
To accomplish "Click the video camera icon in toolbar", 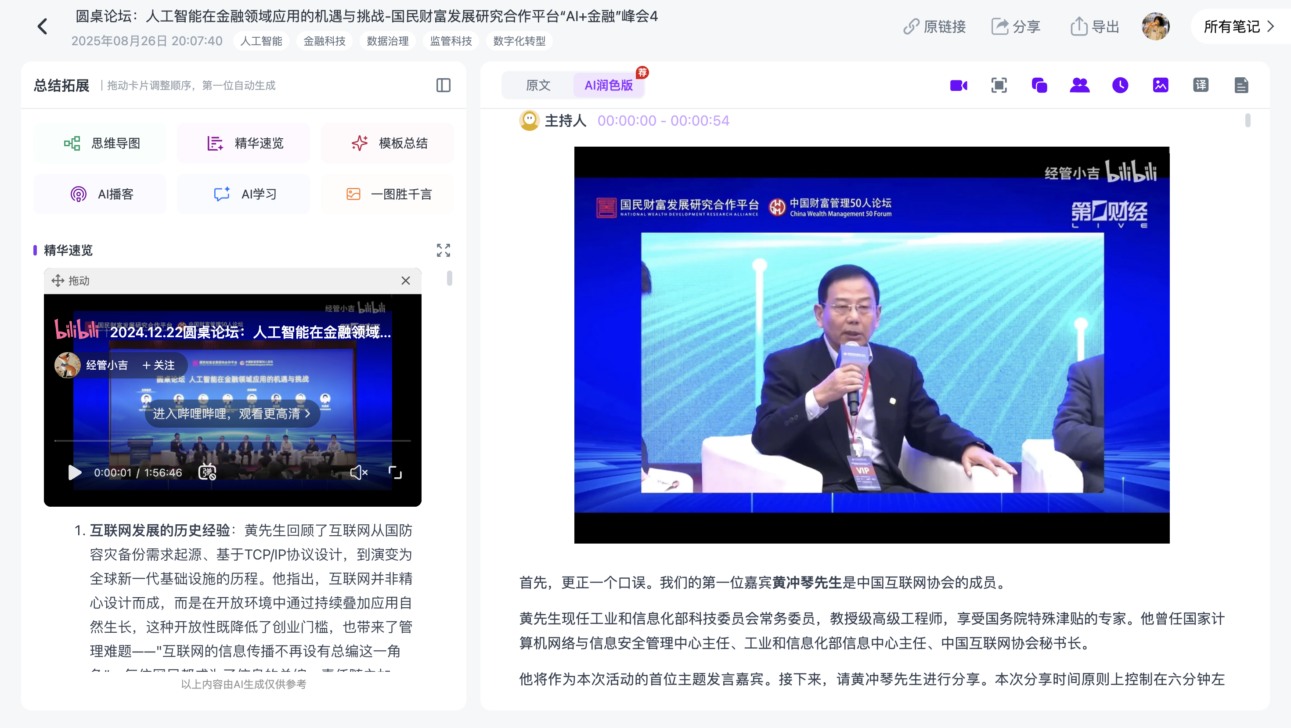I will click(958, 86).
